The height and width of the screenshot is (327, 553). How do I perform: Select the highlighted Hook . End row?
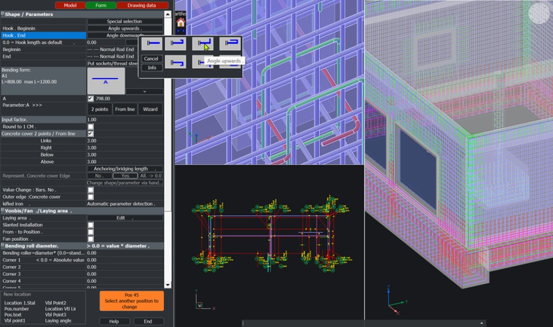(44, 35)
